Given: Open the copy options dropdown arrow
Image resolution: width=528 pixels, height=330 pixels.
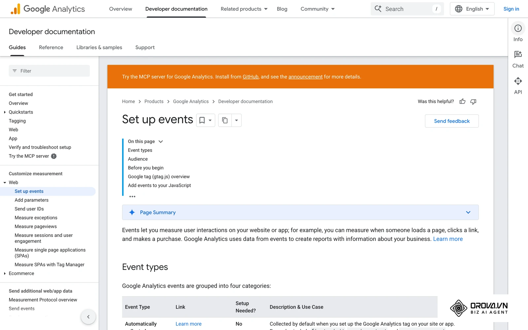Looking at the screenshot, I should (x=236, y=120).
